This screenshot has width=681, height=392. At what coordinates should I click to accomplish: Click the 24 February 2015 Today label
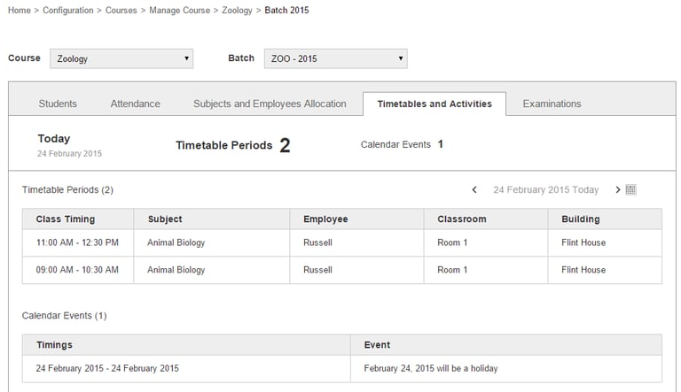[545, 189]
